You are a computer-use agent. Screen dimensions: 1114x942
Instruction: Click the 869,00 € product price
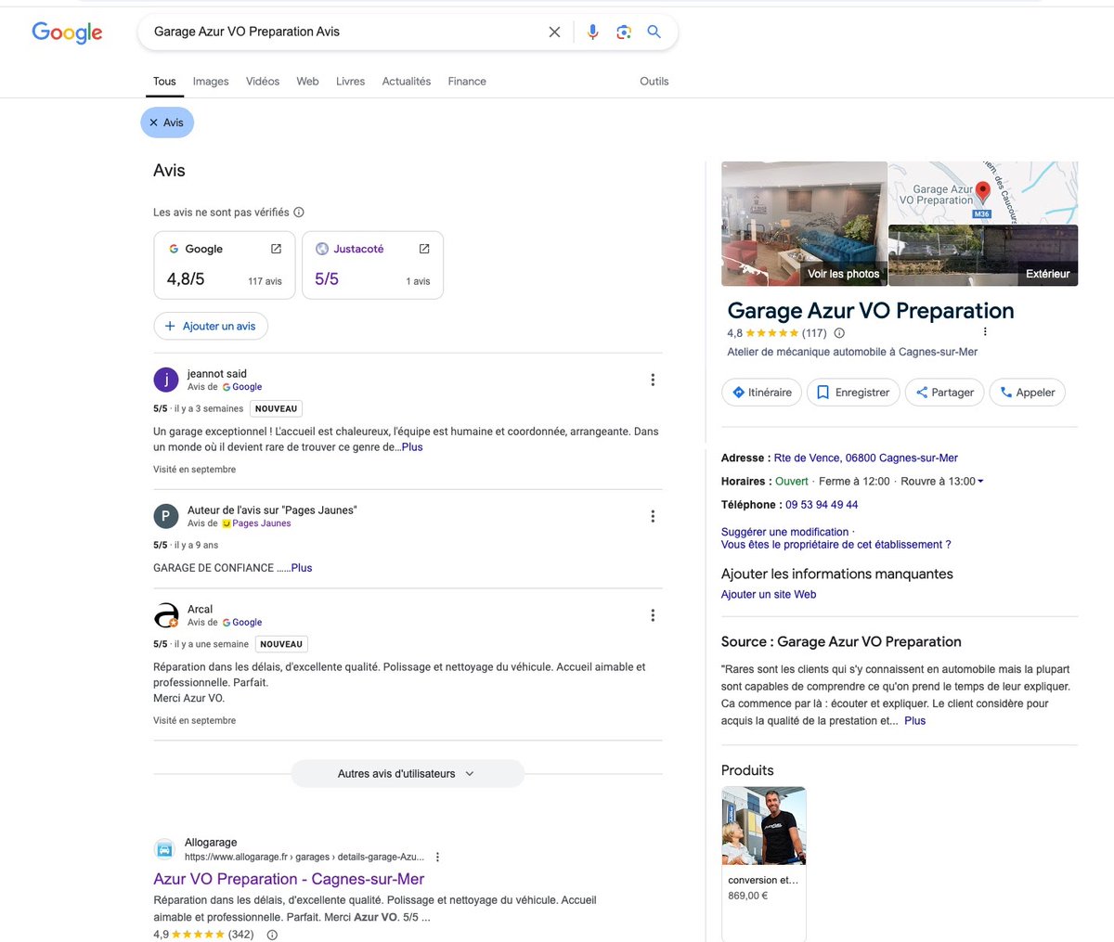748,896
